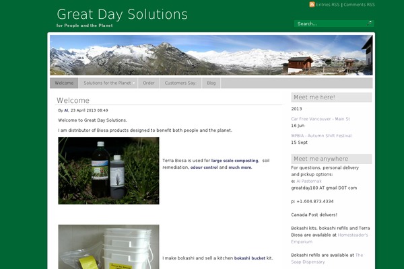Viewport: 404px width, 269px height.
Task: Click the search magnifier icon
Action: [370, 23]
